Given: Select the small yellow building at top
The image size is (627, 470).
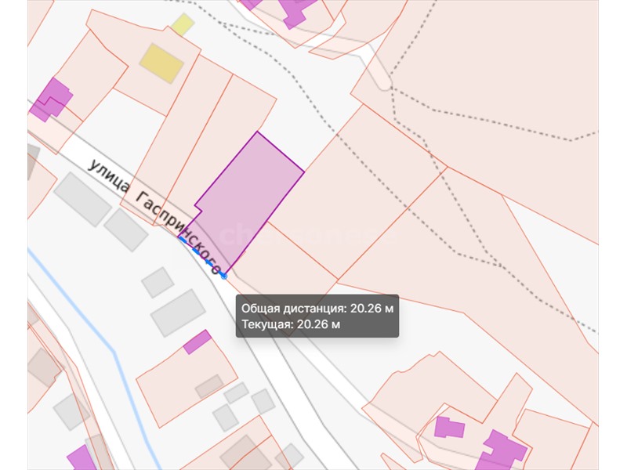Looking at the screenshot, I should pos(183,24).
